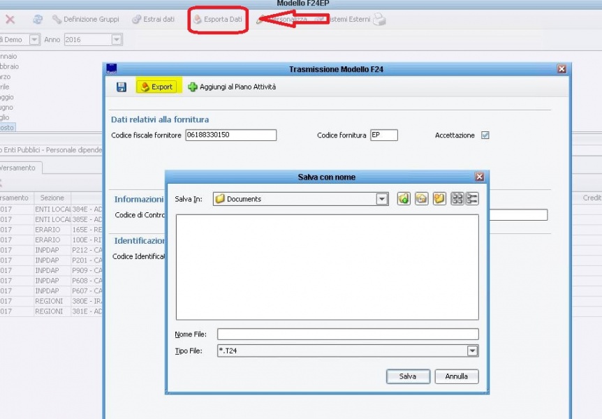Select the INPDAP P607 row
Viewport: 602px width, 419px height.
[52, 291]
